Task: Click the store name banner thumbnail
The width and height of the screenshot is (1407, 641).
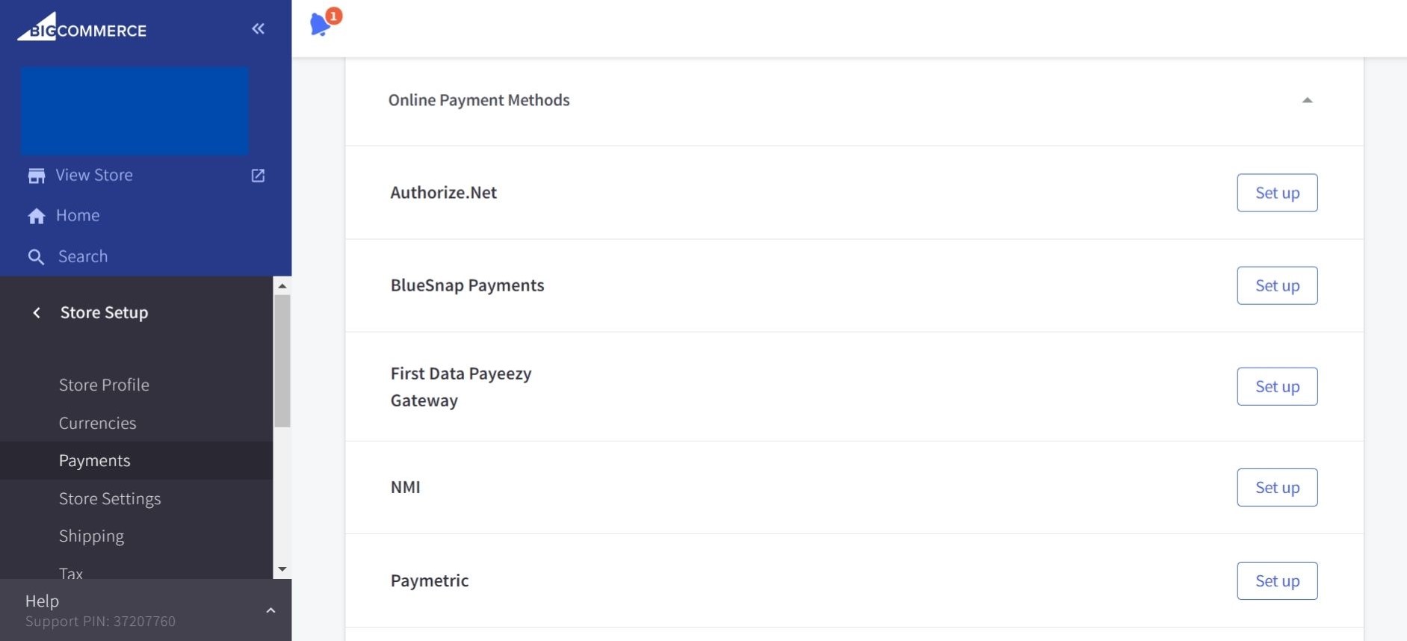Action: click(134, 111)
